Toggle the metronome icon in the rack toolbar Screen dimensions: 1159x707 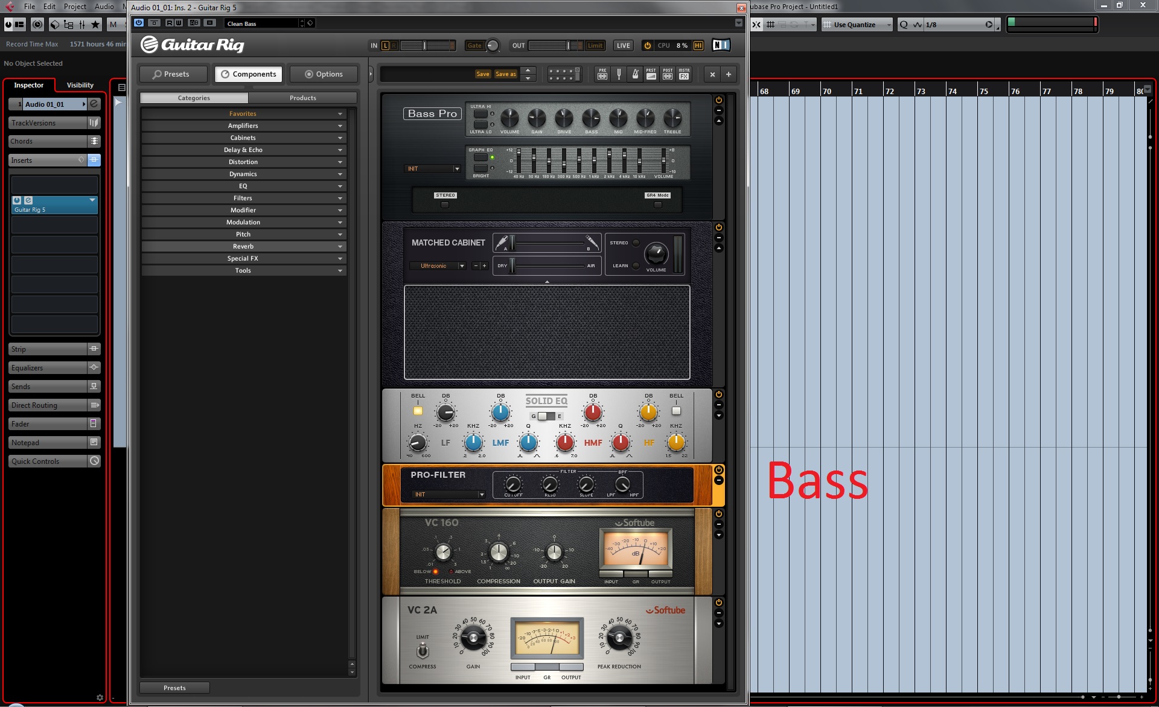(635, 74)
